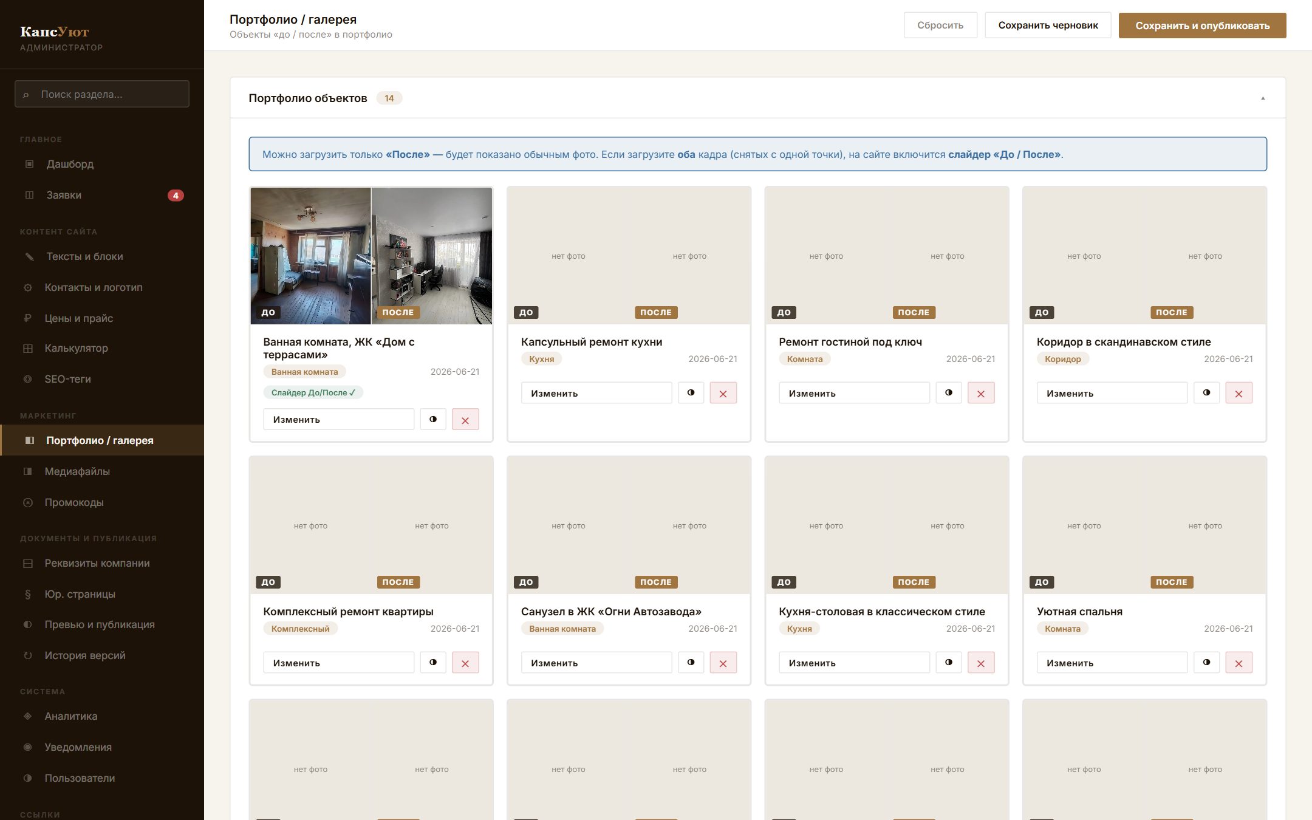
Task: Edit Ремонт гостиной под ключ card
Action: click(x=854, y=393)
